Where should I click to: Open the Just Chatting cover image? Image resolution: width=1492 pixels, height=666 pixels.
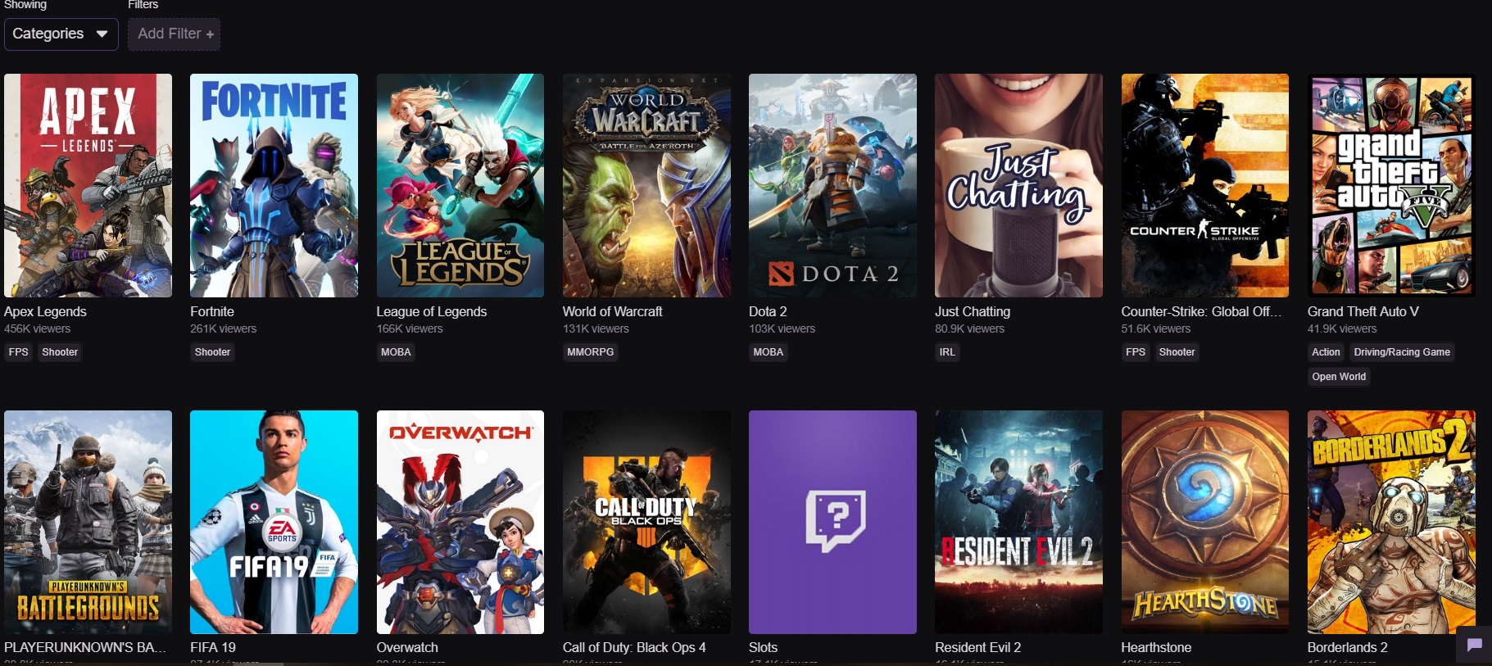tap(1018, 185)
